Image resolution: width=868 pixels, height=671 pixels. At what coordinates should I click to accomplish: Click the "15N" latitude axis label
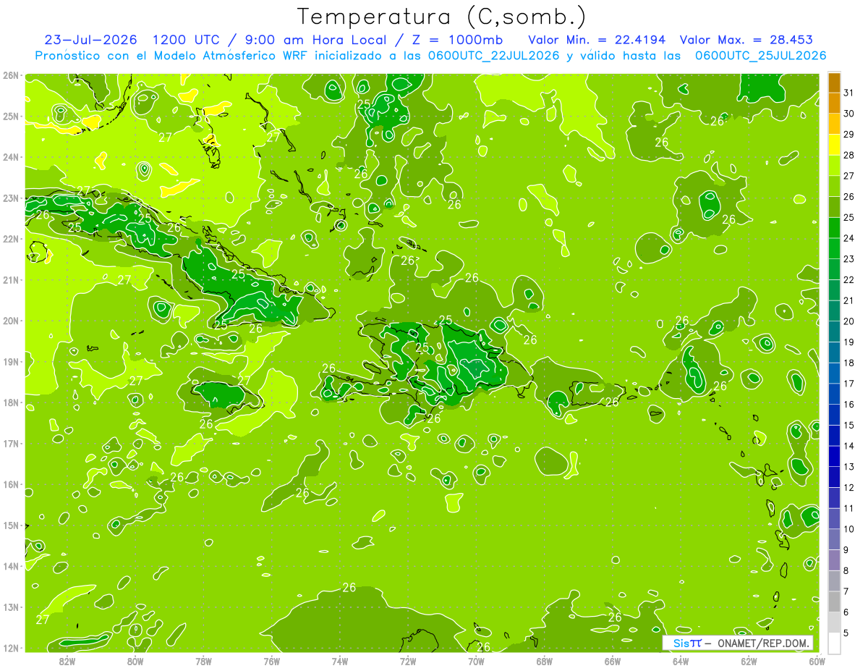pos(11,525)
